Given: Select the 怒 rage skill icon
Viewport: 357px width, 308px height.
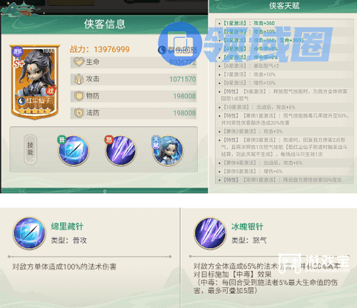Looking at the screenshot, I should pyautogui.click(x=121, y=150).
